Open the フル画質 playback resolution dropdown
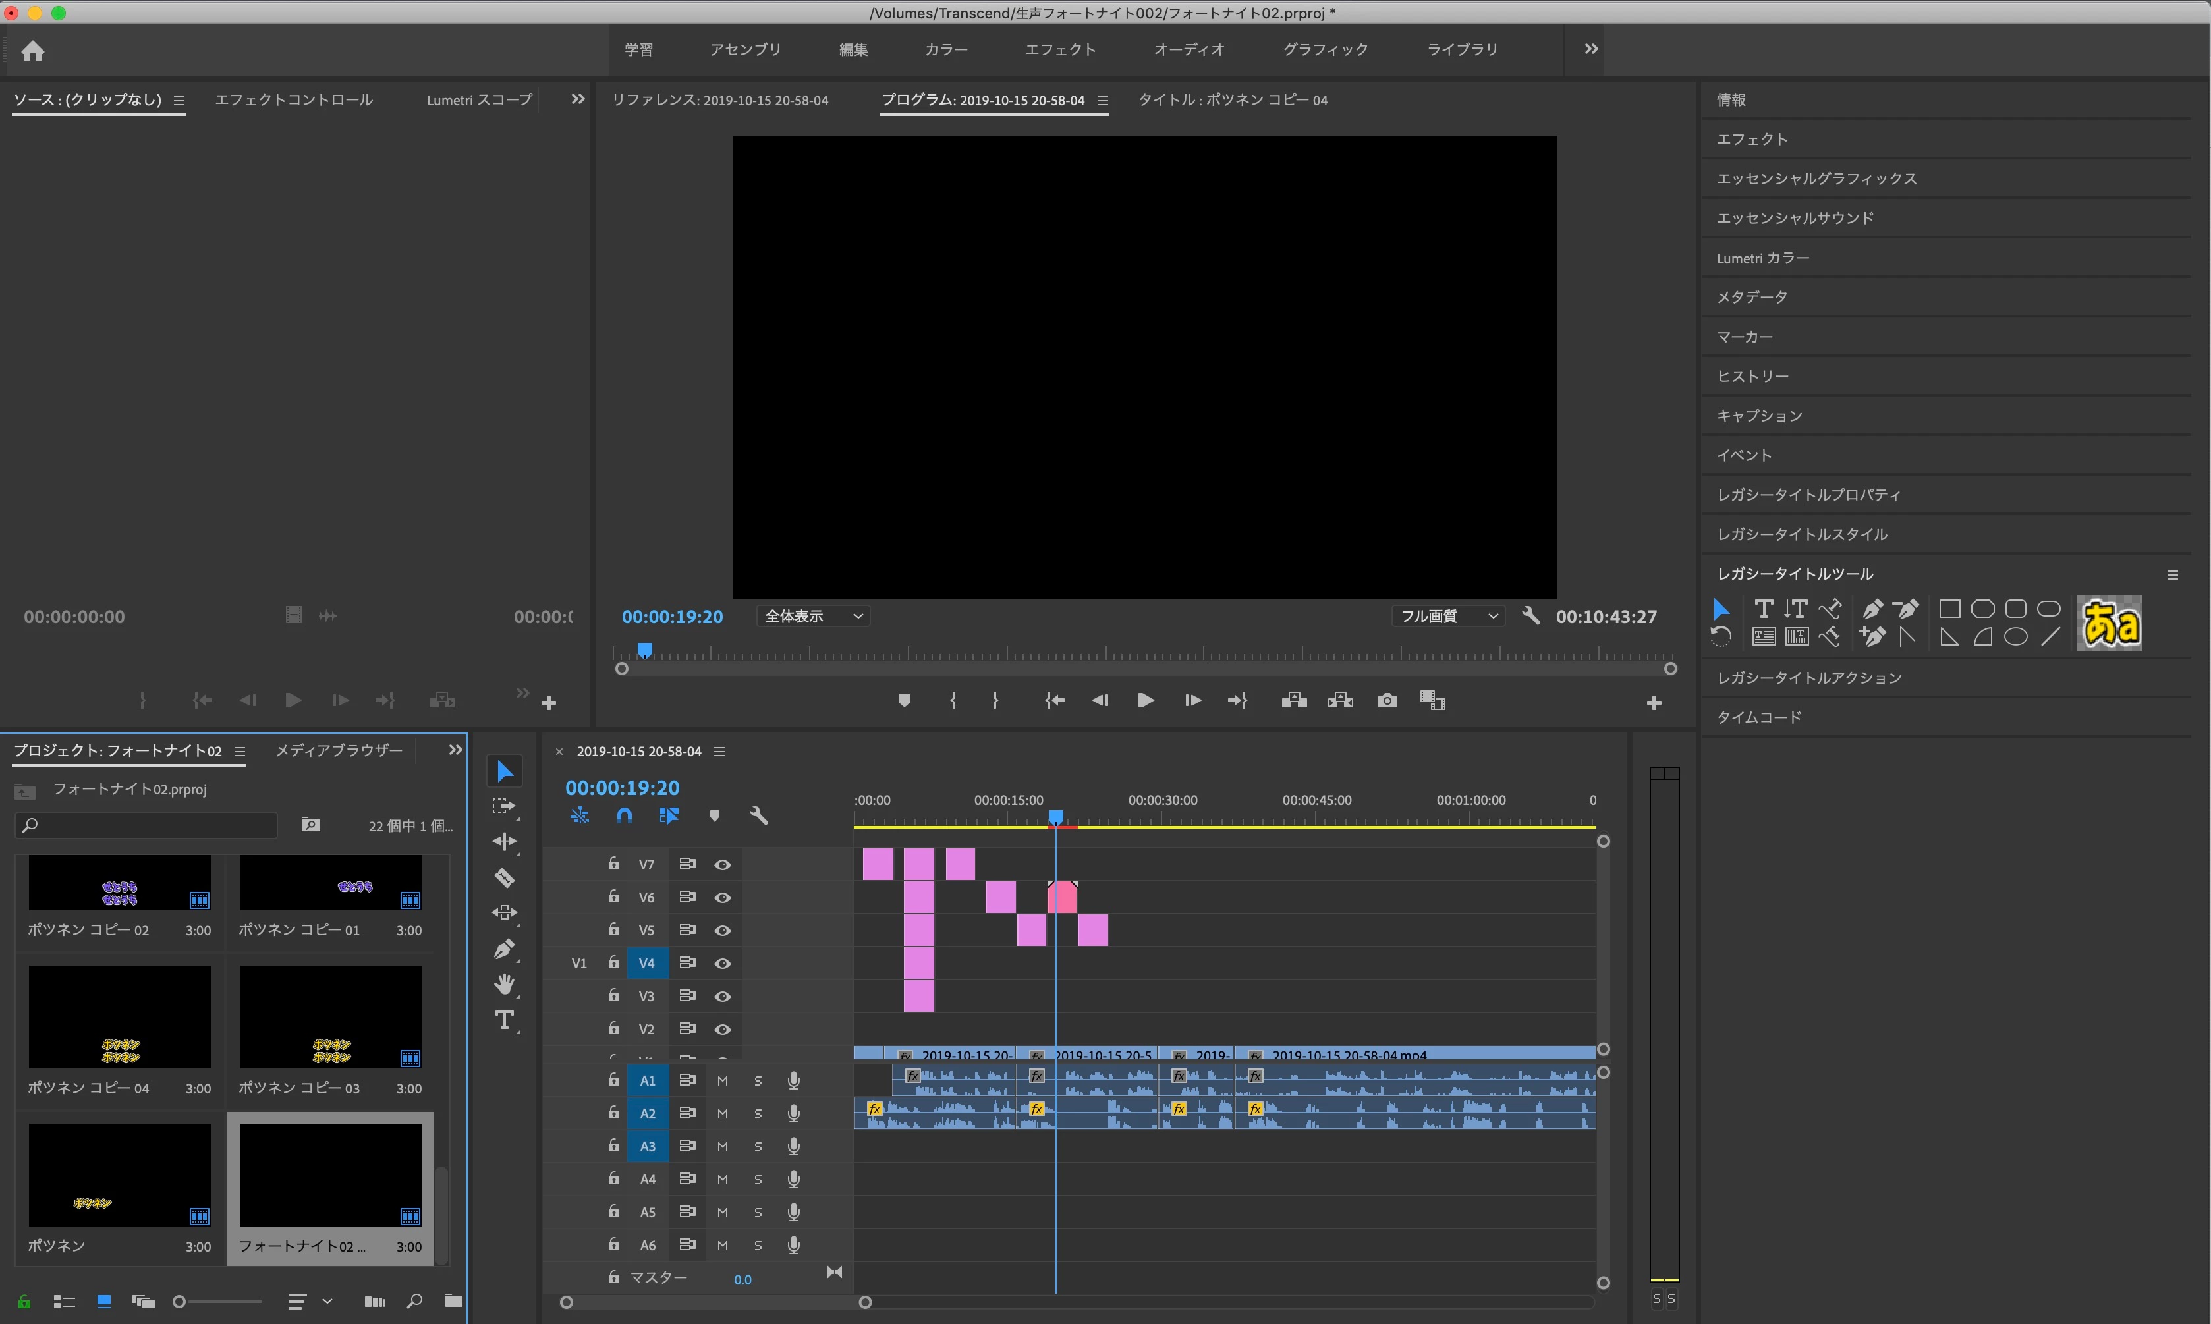This screenshot has height=1324, width=2211. click(x=1447, y=617)
